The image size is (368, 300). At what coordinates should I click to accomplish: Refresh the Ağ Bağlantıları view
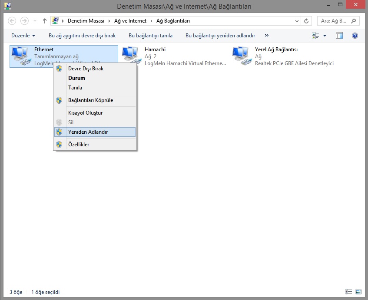pos(306,21)
